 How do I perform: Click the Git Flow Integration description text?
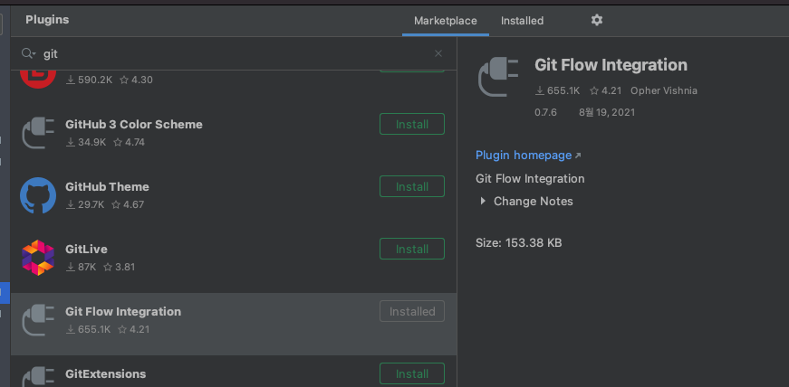[530, 178]
